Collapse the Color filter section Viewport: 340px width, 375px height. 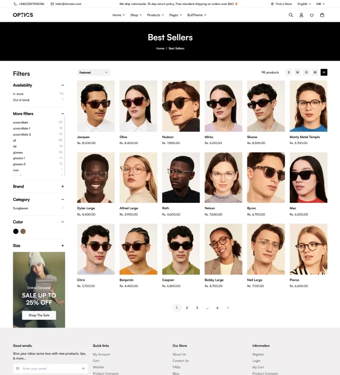pos(63,222)
